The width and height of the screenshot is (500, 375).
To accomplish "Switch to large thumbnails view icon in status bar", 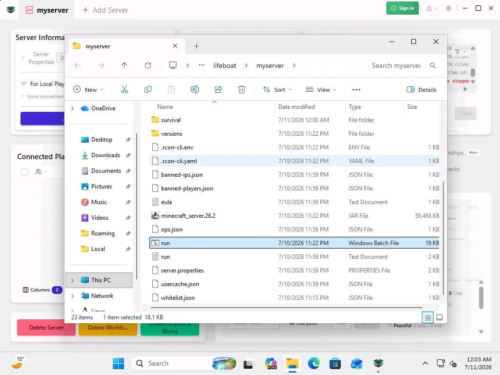I will (439, 317).
